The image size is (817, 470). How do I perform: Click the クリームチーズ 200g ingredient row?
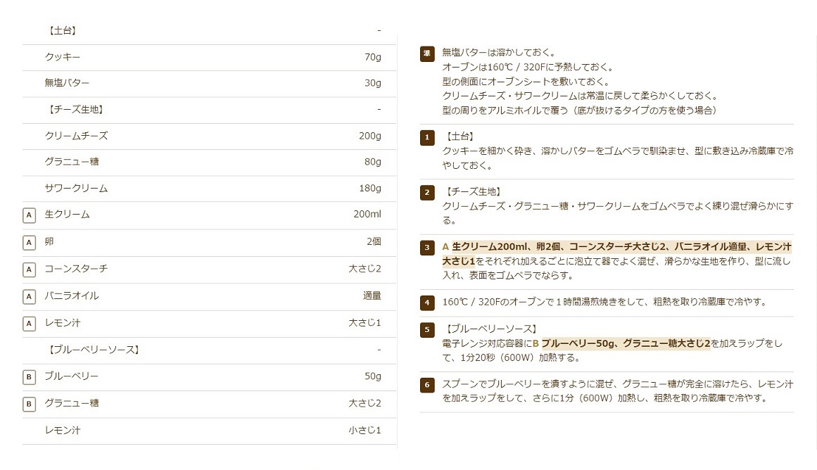pos(212,136)
